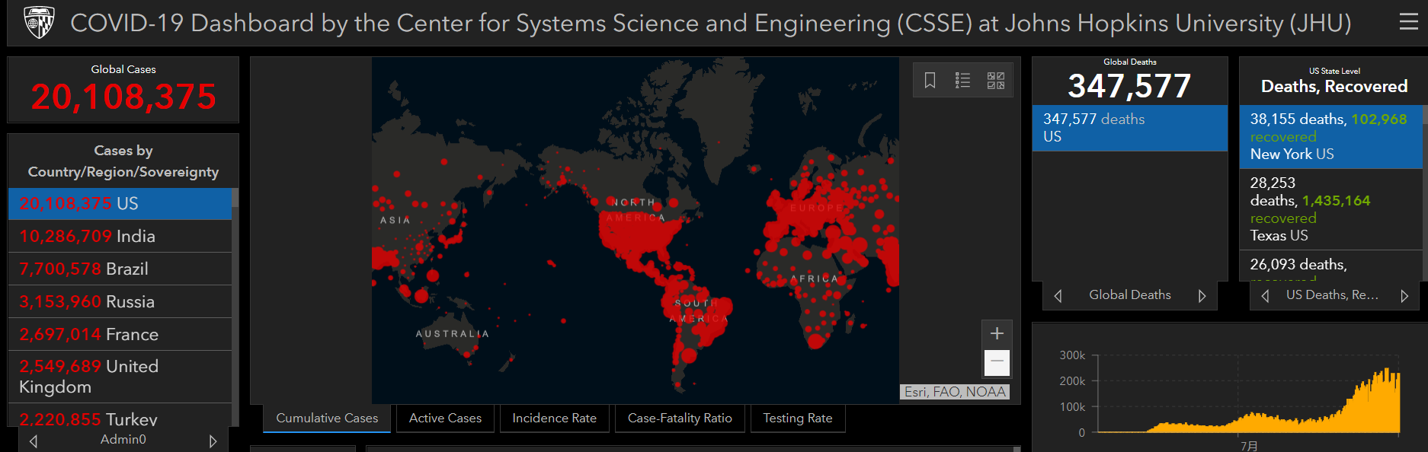Image resolution: width=1428 pixels, height=452 pixels.
Task: Switch to the Incidence Rate tab
Action: (x=554, y=419)
